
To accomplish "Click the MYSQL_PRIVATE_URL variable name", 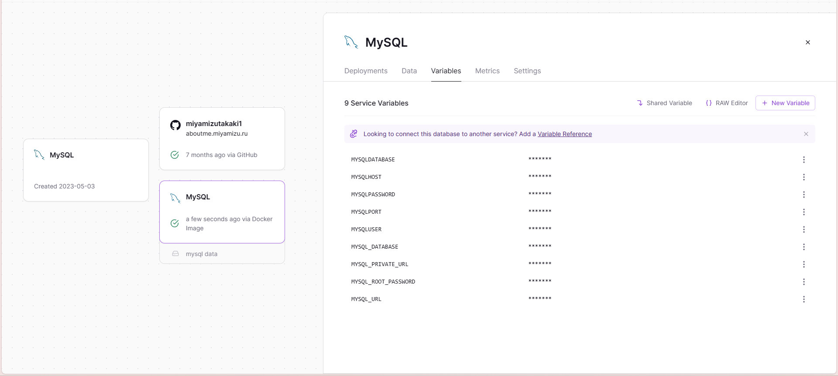I will [x=380, y=264].
